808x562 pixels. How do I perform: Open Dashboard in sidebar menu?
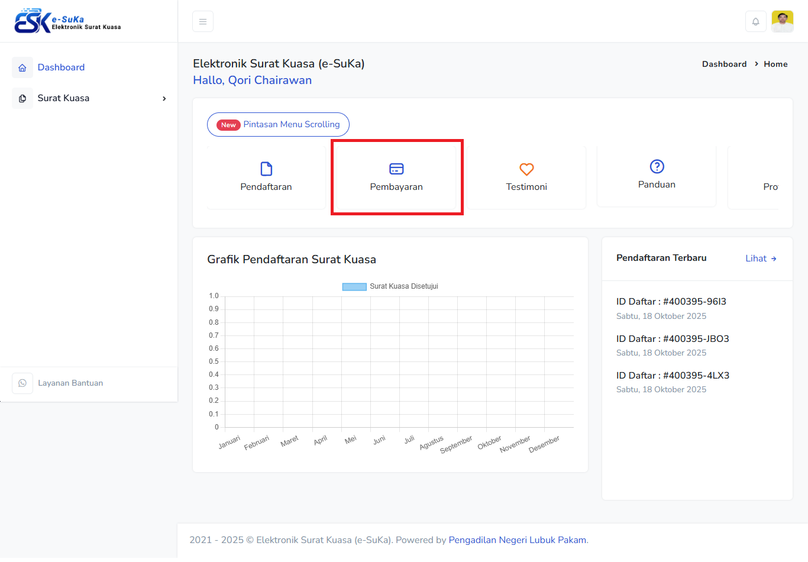click(61, 67)
